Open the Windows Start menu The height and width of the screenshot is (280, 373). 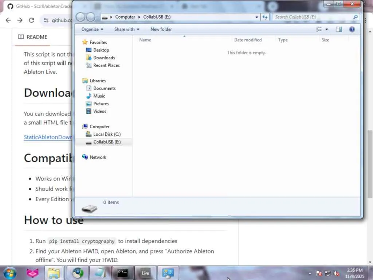coord(9,273)
